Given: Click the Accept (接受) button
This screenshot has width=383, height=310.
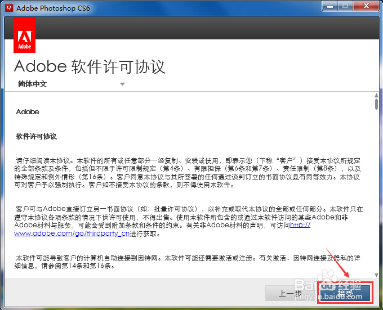Looking at the screenshot, I should (x=345, y=293).
